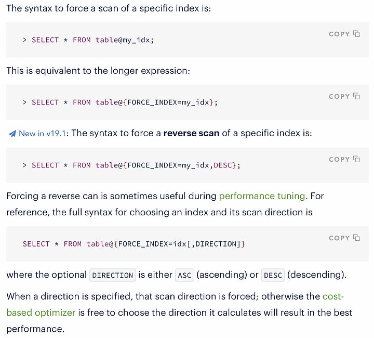This screenshot has width=374, height=338.
Task: Click the FORCE_INDEX=idx[,DIRECTION] code line
Action: pyautogui.click(x=134, y=244)
